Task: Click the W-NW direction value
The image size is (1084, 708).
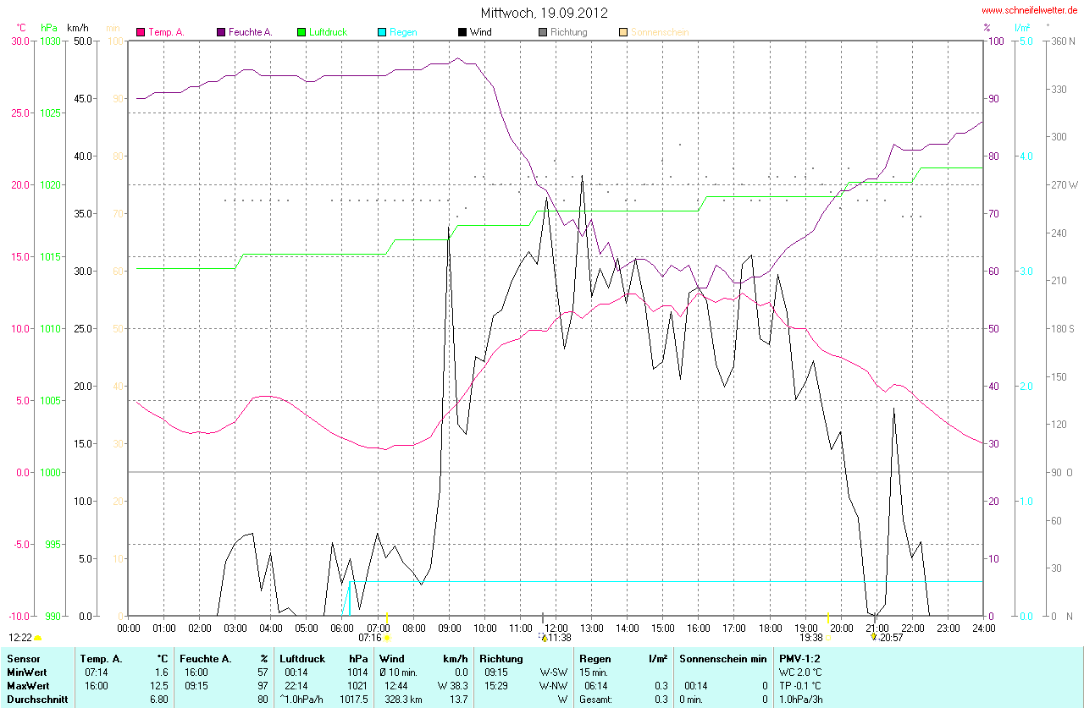Action: click(x=552, y=686)
